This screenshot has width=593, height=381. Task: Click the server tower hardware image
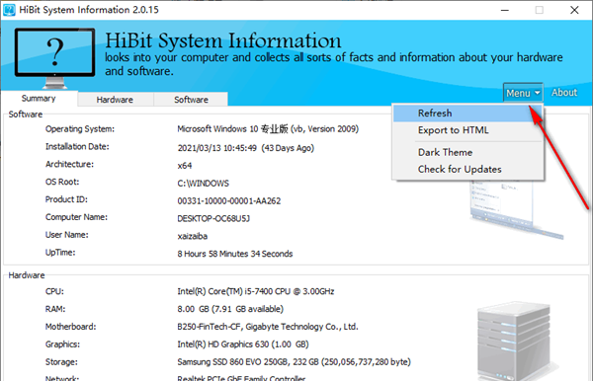click(x=514, y=341)
